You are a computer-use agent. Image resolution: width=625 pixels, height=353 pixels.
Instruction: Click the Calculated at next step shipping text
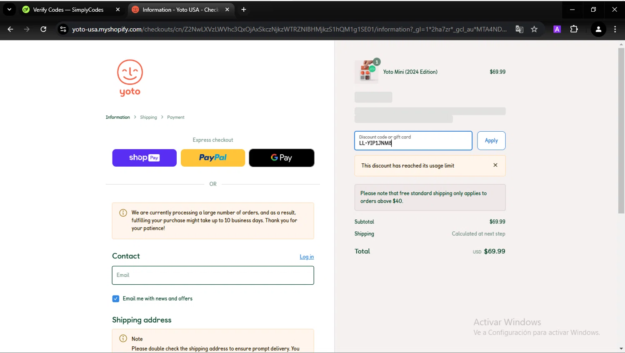[478, 234]
